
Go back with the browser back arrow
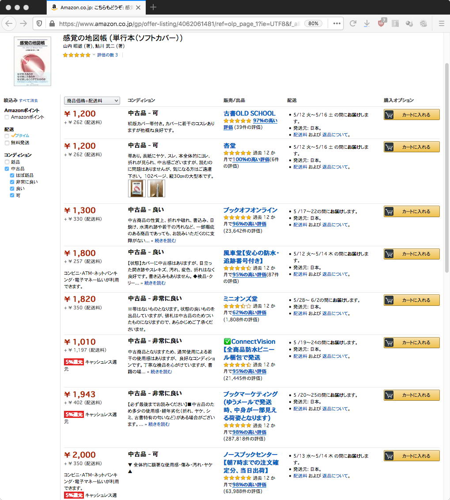tap(9, 23)
